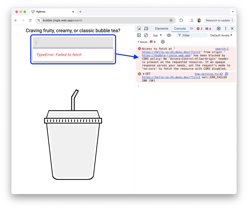Viewport: 248px width, 209px height.
Task: Open the JavaScript context 'top' dropdown
Action: [x=157, y=35]
